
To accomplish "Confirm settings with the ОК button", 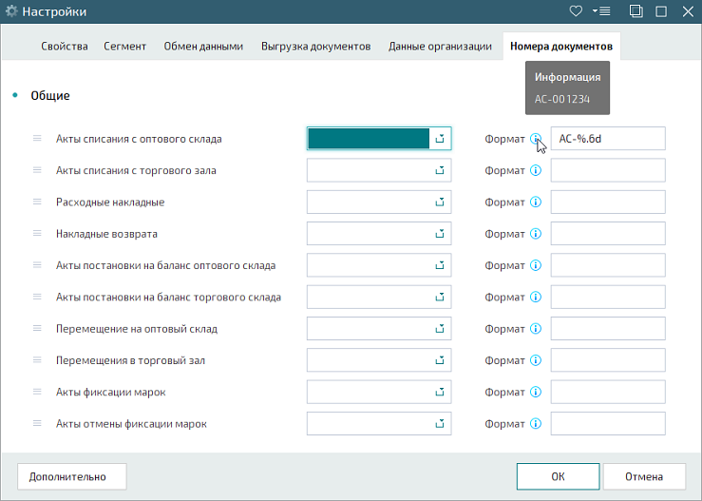I will coord(558,476).
